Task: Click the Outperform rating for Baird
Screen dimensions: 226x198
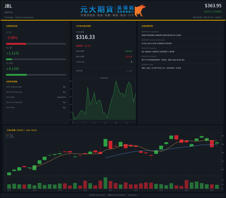Action: tap(61, 97)
